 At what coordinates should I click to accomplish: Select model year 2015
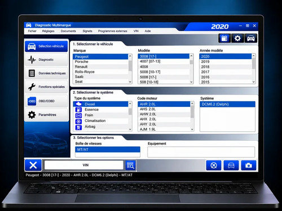coord(226,82)
